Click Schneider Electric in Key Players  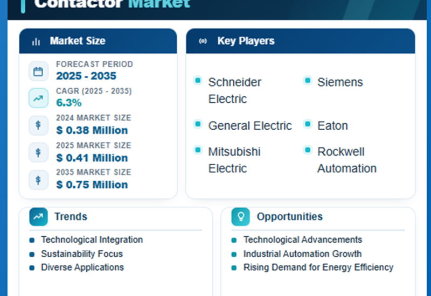click(235, 90)
